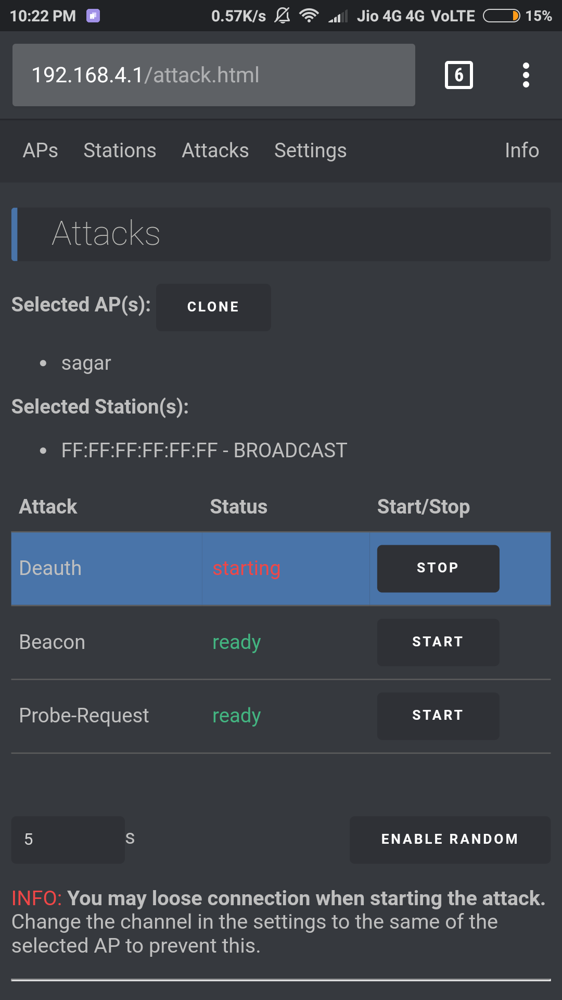Stop the Deauth attack
Viewport: 562px width, 1000px height.
438,568
